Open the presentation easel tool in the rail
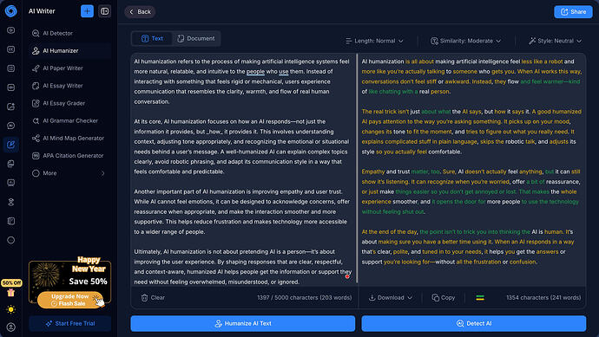The image size is (599, 337). [10, 183]
